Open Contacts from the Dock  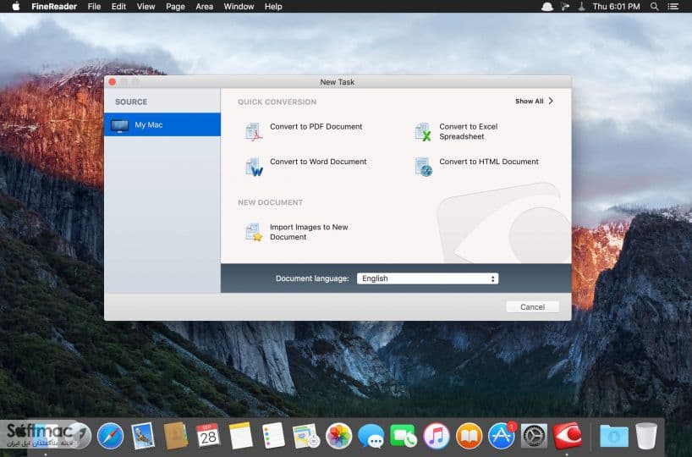point(176,436)
